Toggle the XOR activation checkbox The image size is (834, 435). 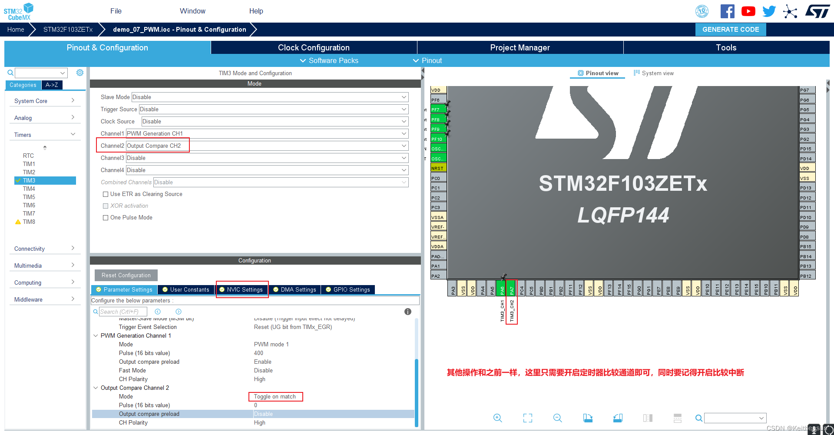106,206
